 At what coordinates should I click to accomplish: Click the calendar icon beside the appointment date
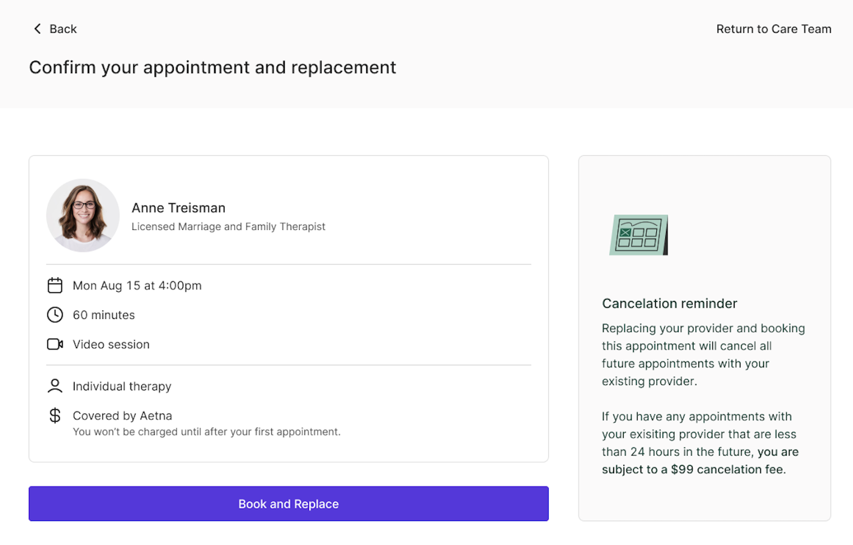pos(55,285)
